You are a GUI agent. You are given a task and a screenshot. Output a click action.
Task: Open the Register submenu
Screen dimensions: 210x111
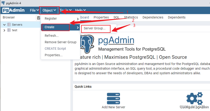pyautogui.click(x=61, y=19)
